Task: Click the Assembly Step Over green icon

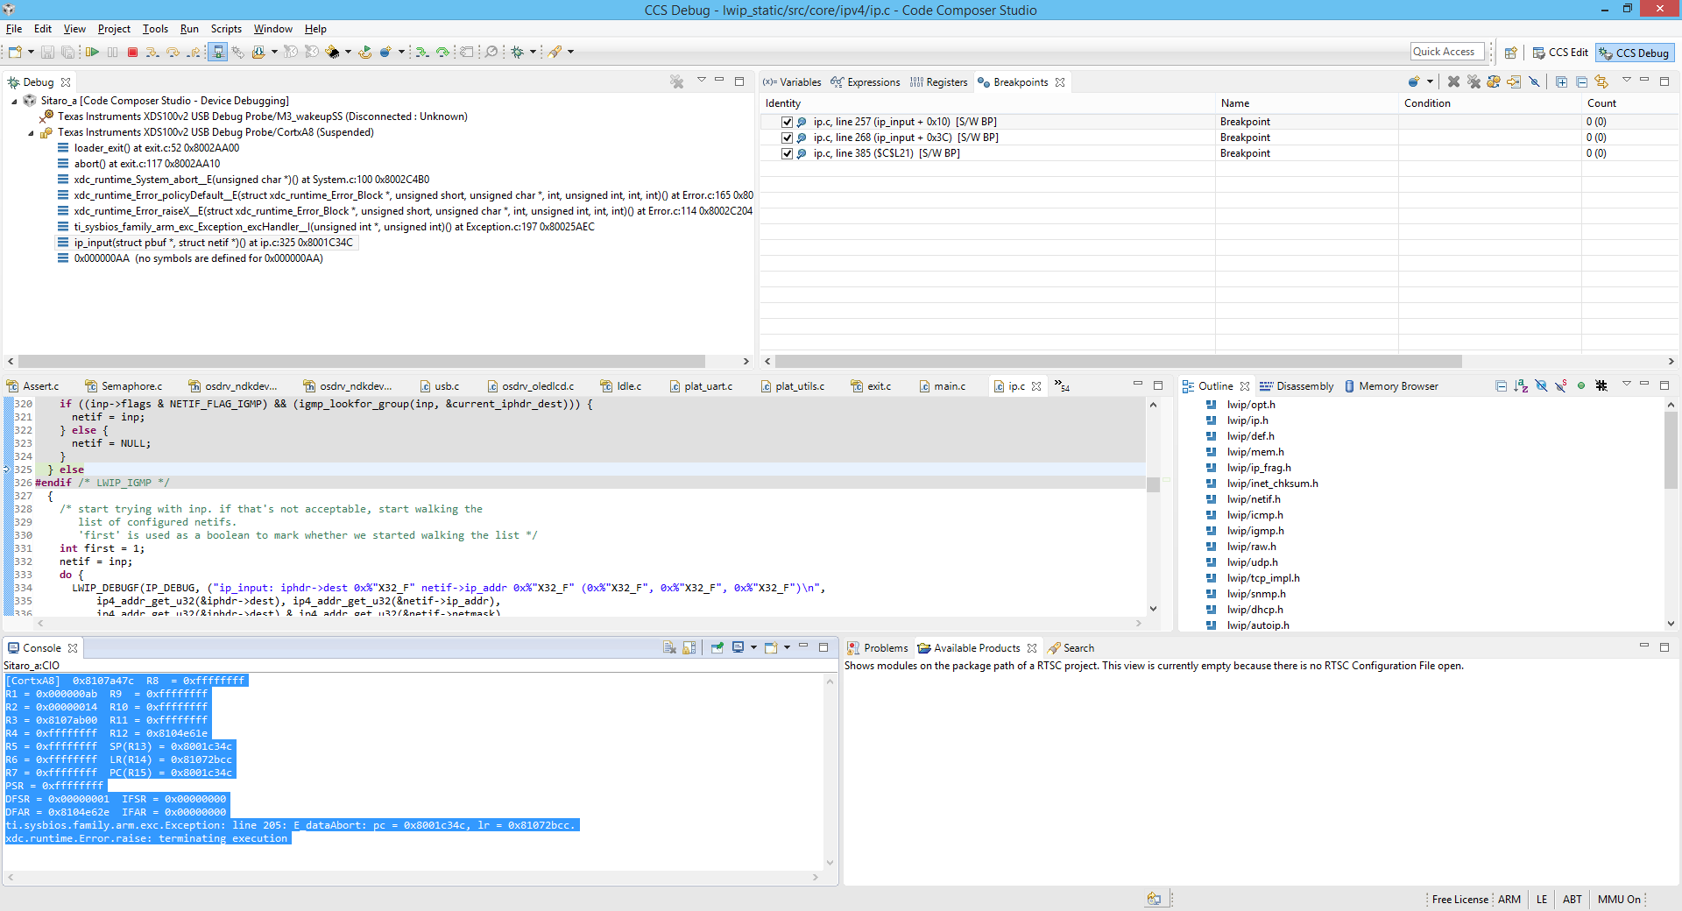Action: pos(443,52)
